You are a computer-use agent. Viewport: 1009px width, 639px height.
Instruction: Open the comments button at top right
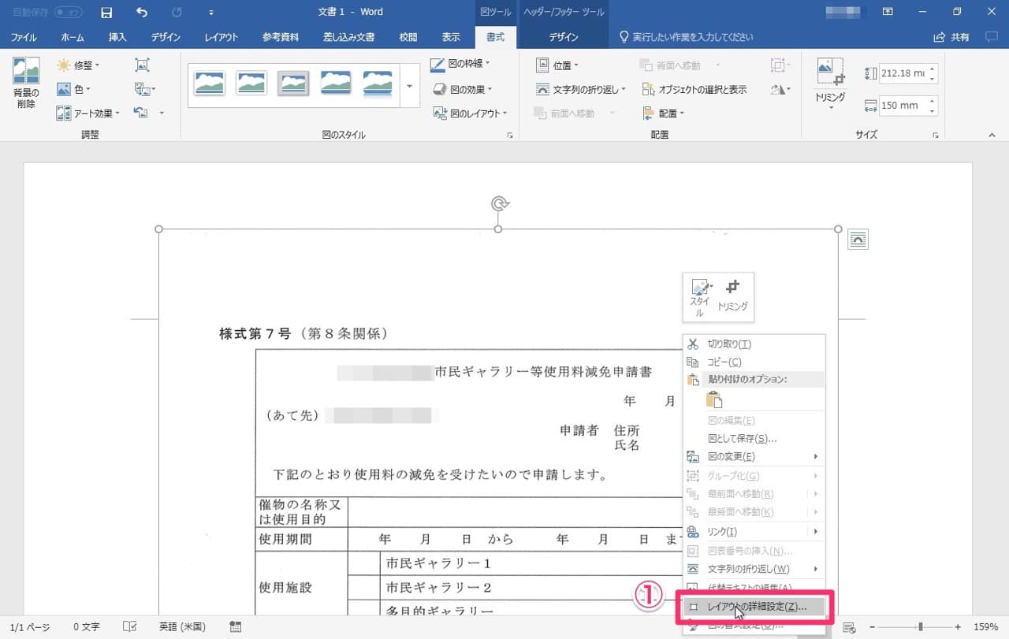click(992, 37)
